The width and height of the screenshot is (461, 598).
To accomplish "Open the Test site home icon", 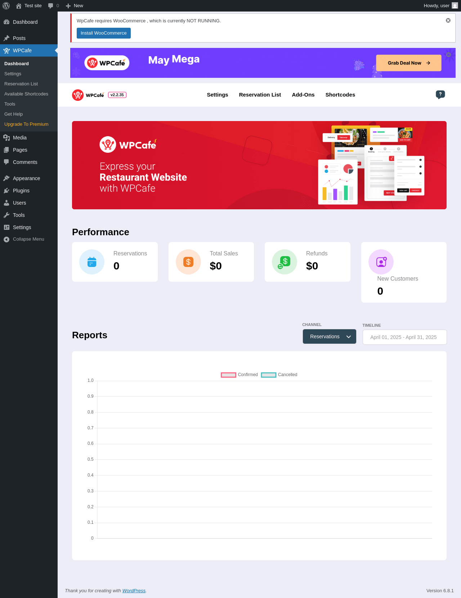I will coord(19,6).
